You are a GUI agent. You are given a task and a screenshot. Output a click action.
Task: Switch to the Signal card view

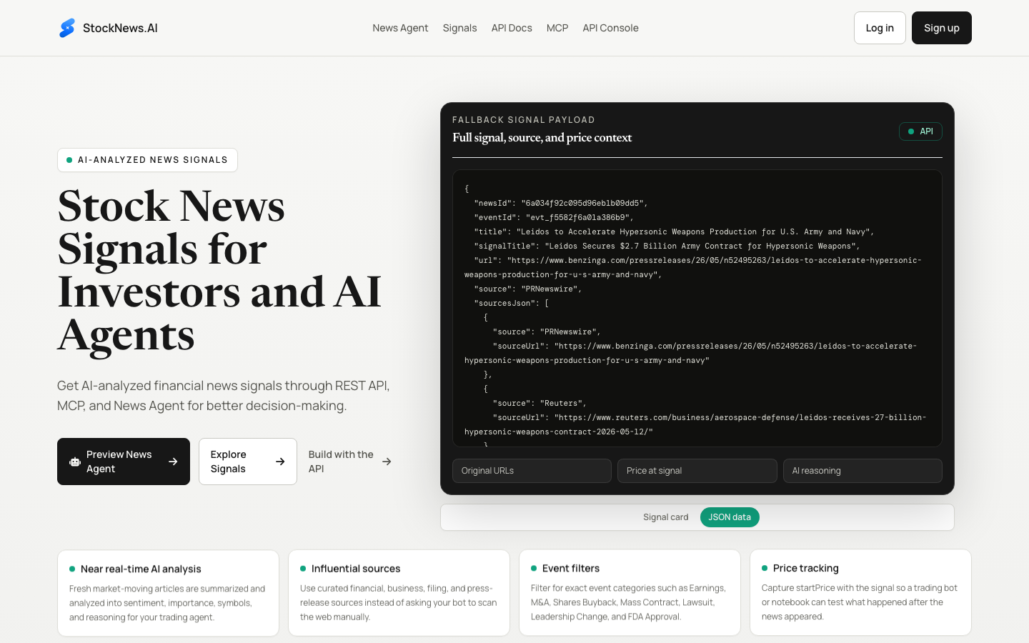click(x=665, y=517)
